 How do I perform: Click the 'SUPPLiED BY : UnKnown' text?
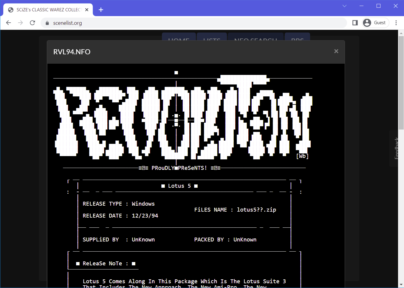(119, 240)
